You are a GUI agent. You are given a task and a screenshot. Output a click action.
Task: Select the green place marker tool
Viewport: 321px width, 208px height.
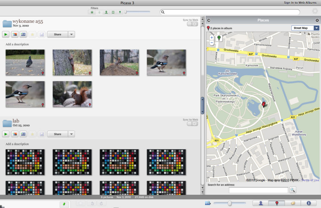pos(219,38)
